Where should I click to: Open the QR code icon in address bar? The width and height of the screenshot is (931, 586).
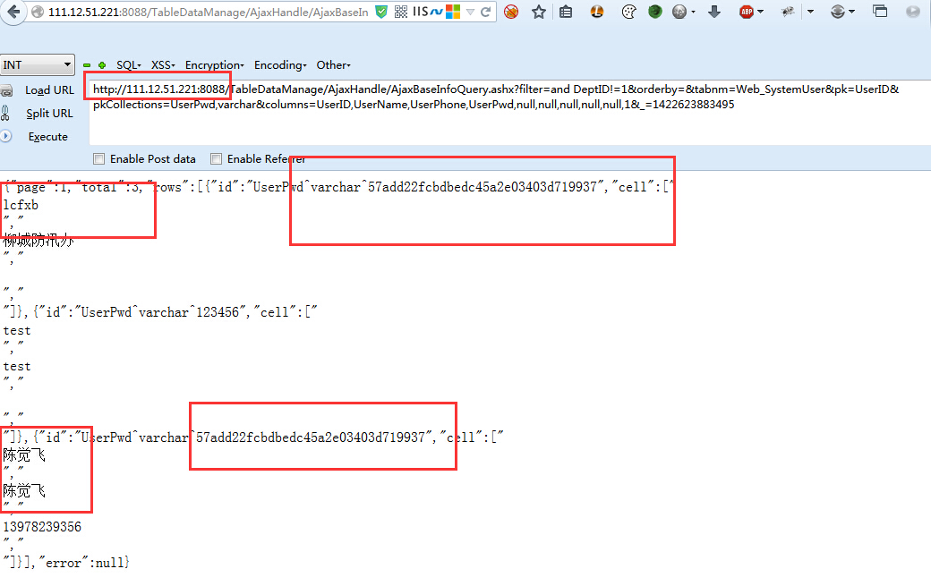(401, 12)
